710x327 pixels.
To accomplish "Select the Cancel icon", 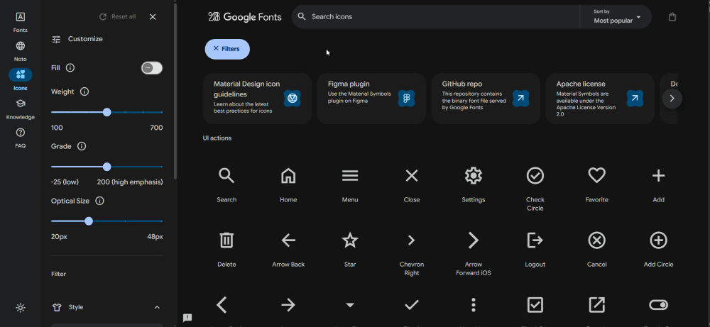I will (597, 240).
